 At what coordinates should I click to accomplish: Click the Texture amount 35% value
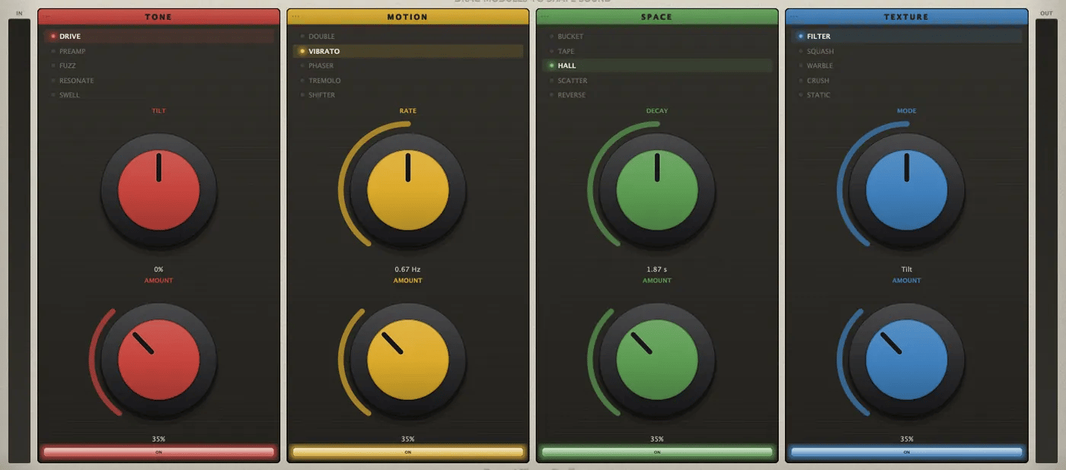(x=907, y=439)
